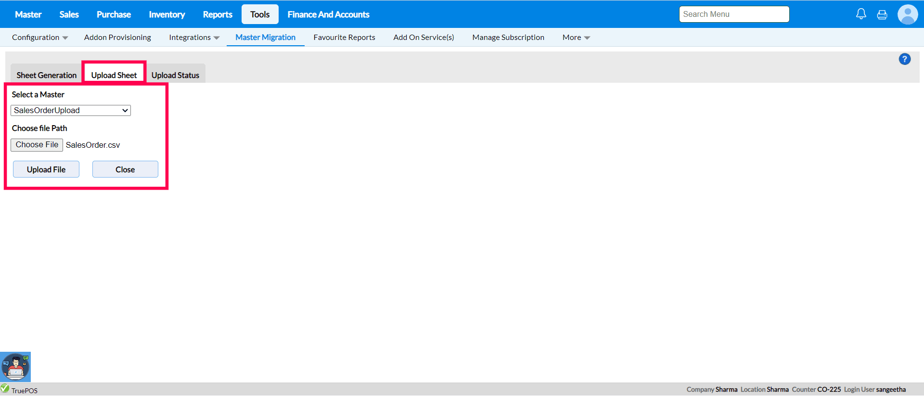Switch to the Upload Sheet tab
The height and width of the screenshot is (397, 924).
pos(114,74)
